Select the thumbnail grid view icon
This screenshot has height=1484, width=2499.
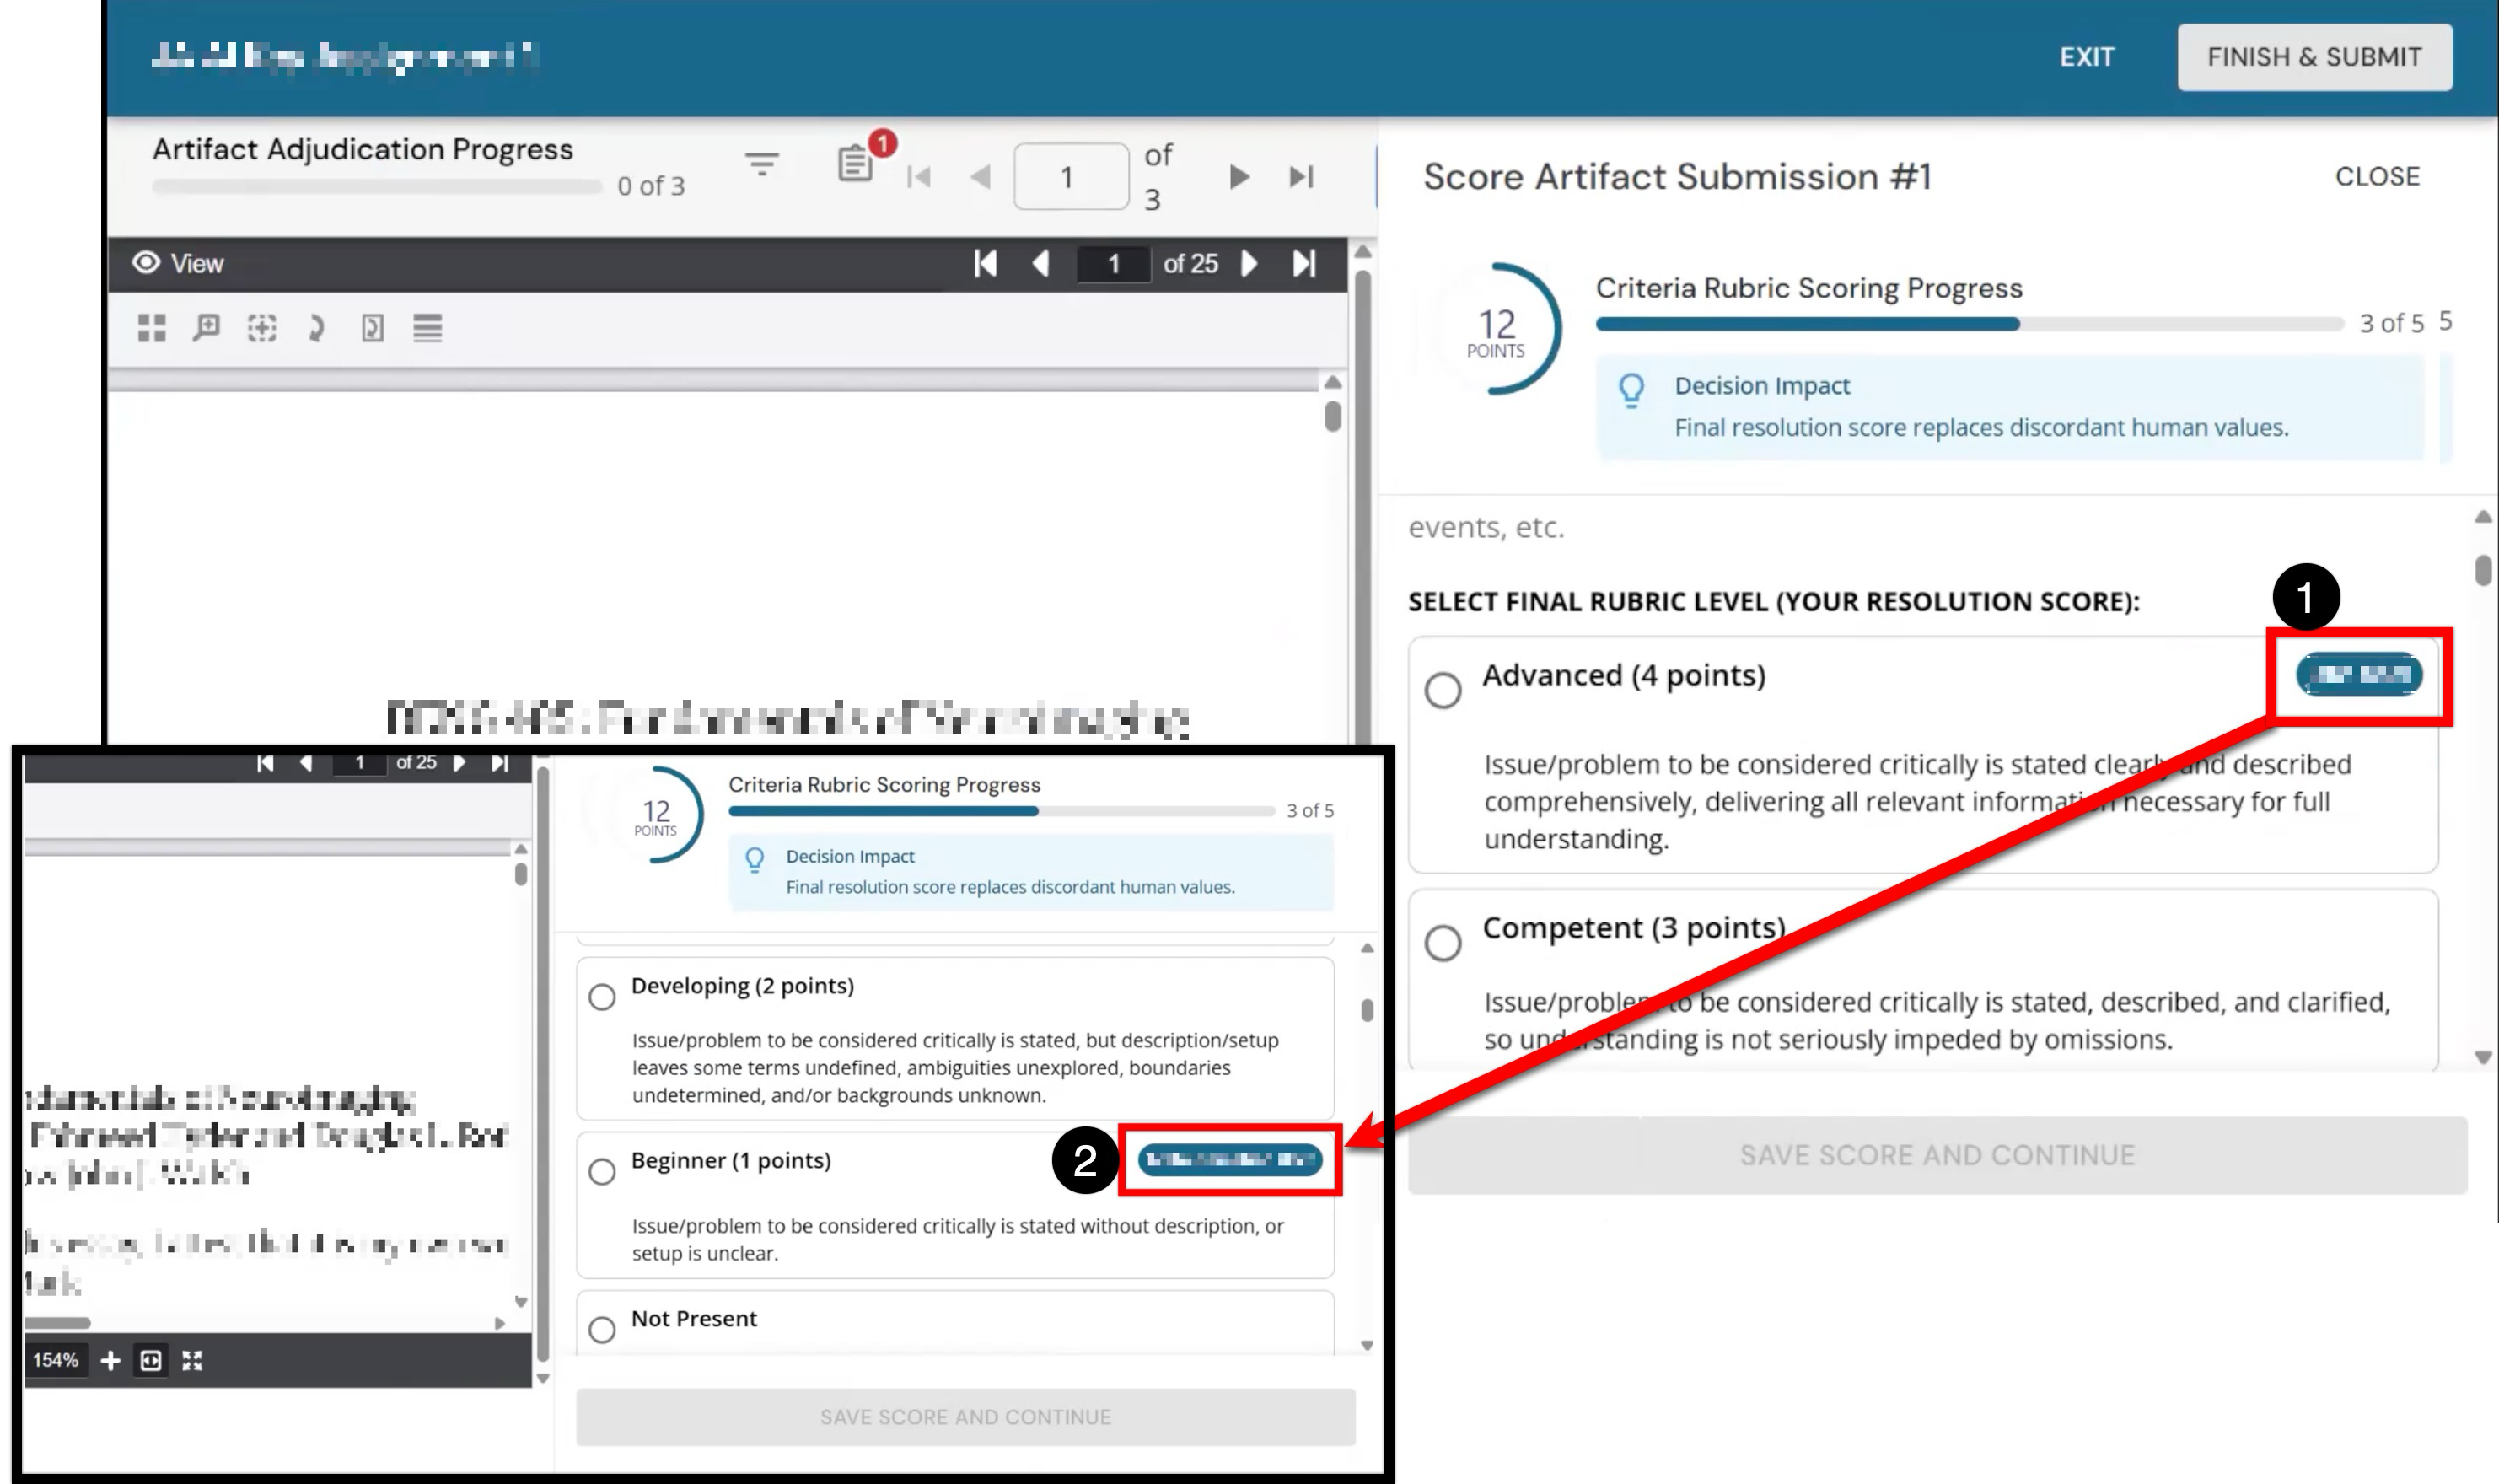[151, 328]
